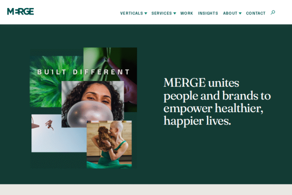Click the MERGE unites people headline
The width and height of the screenshot is (292, 195).
click(217, 102)
